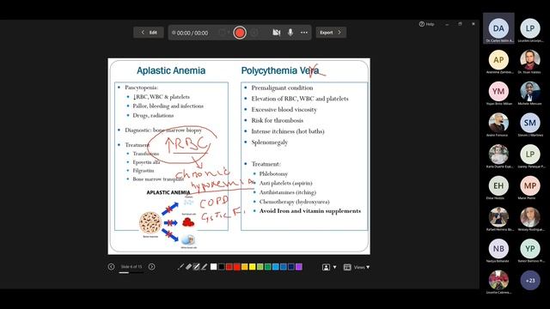Click the 'Premalignant condition' bullet
Image resolution: width=550 pixels, height=309 pixels.
coord(282,88)
